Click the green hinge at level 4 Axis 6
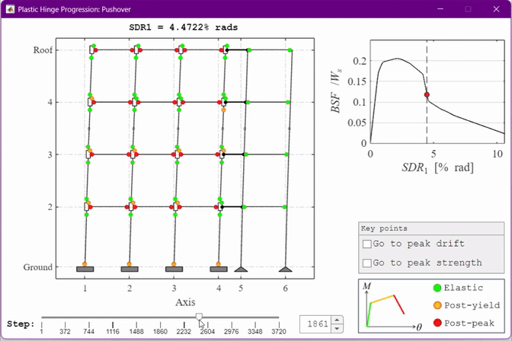 pyautogui.click(x=288, y=103)
